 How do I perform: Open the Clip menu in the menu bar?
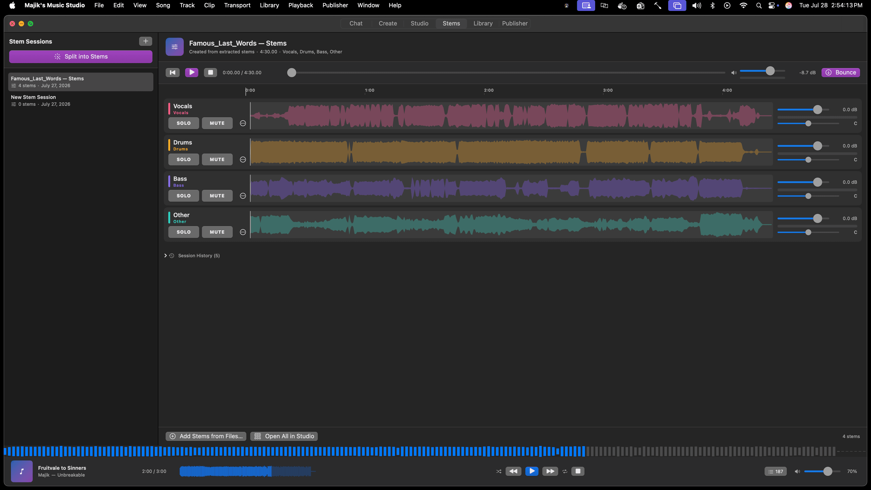pos(209,5)
